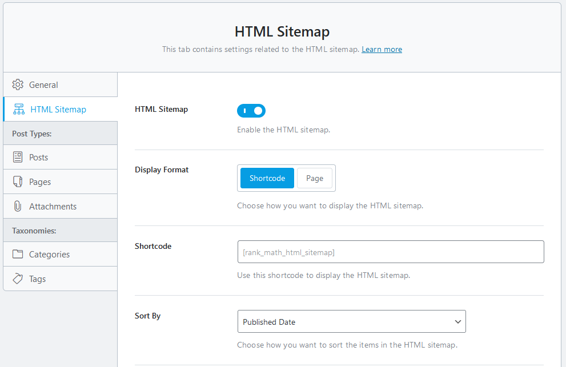Follow the Learn more link
Image resolution: width=566 pixels, height=367 pixels.
(382, 50)
